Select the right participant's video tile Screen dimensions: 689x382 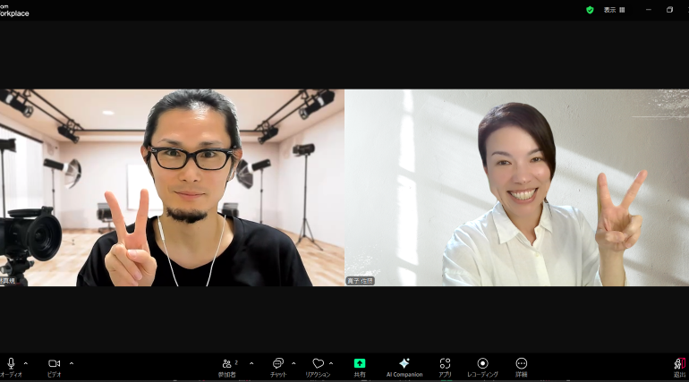coord(516,188)
